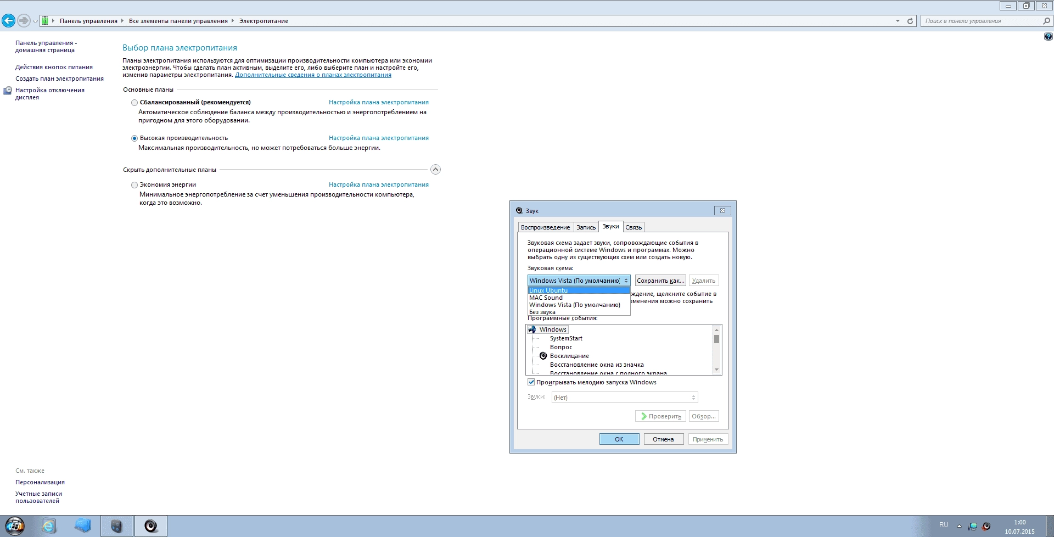Switch to Control Panel taskbar button
The height and width of the screenshot is (537, 1054).
pyautogui.click(x=116, y=526)
